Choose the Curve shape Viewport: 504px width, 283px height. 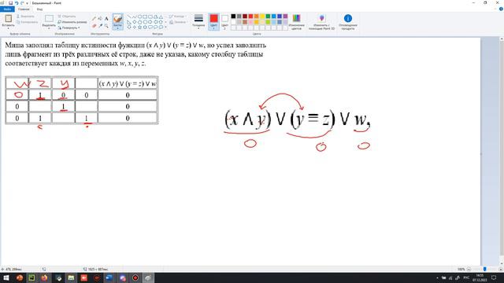point(135,17)
